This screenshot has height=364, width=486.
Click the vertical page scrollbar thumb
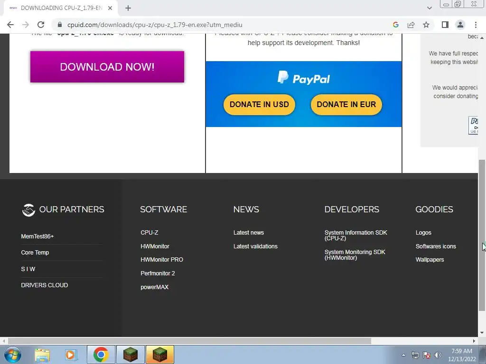coord(482,235)
